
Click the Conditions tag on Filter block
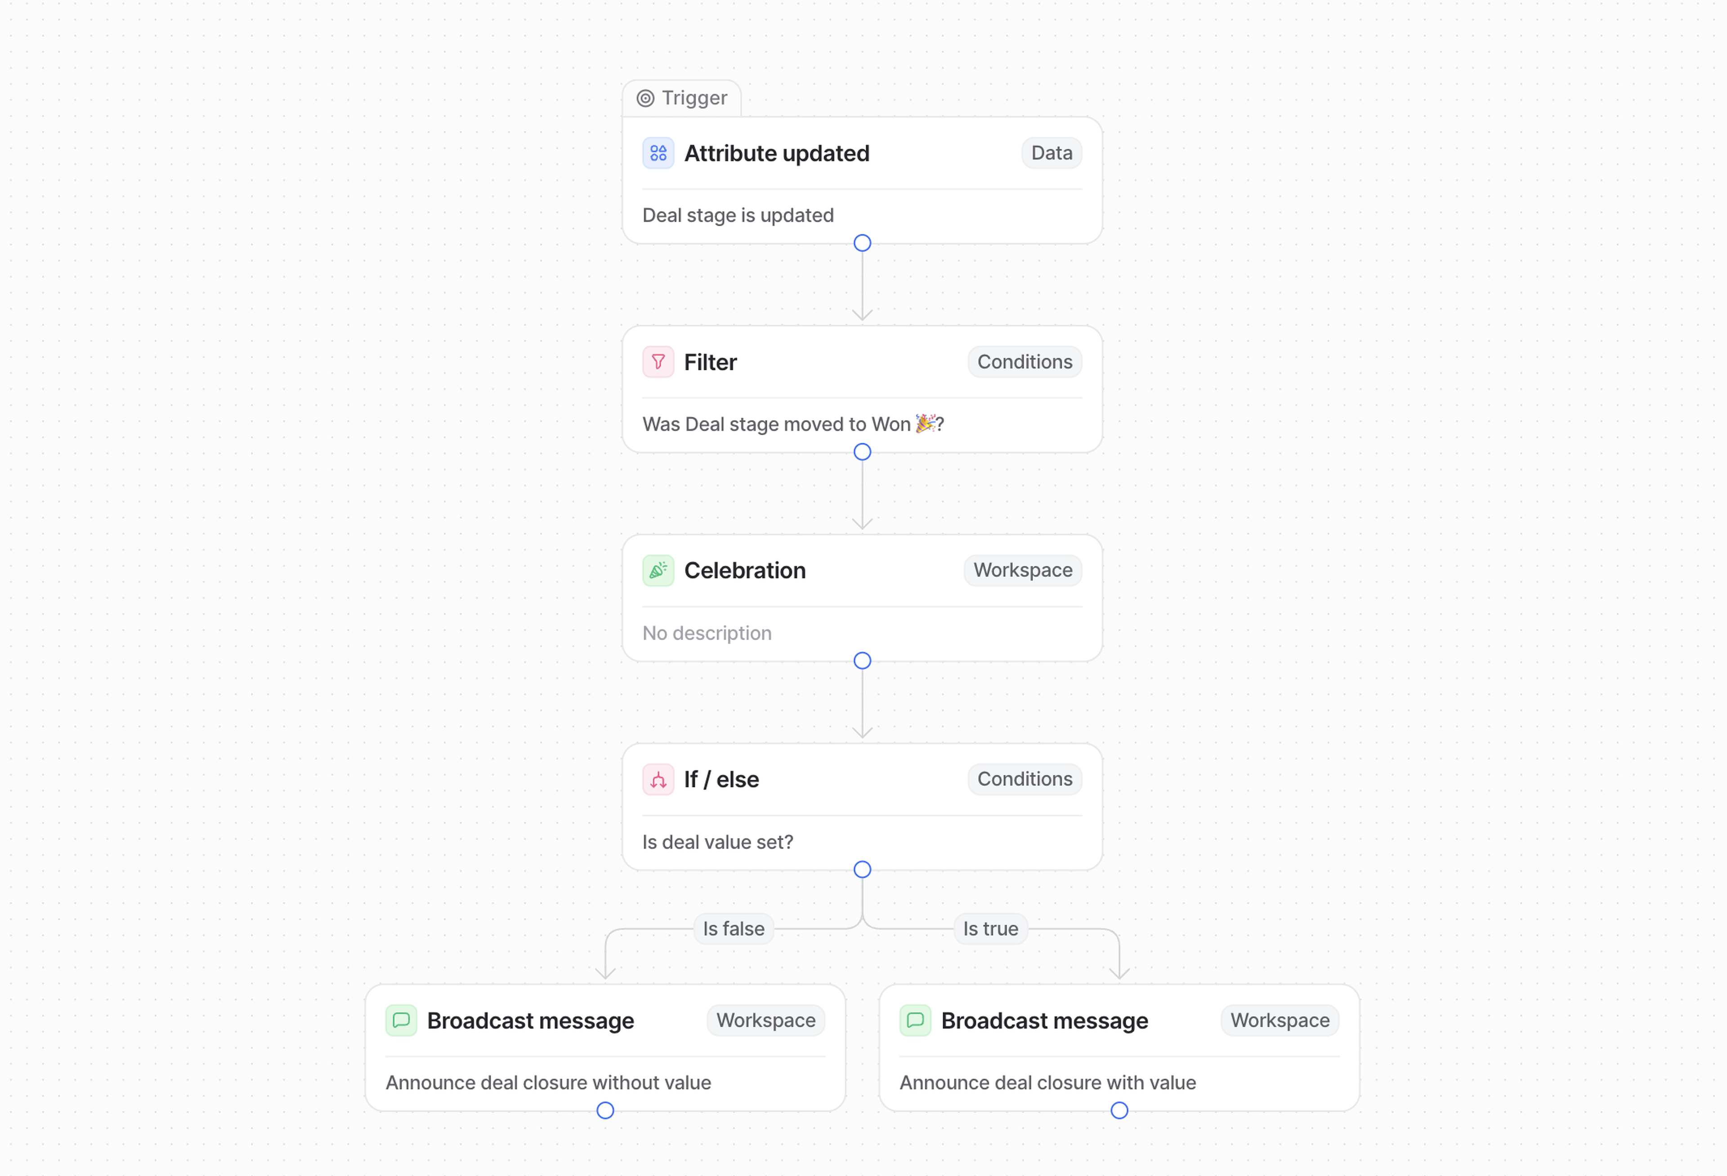(1024, 362)
